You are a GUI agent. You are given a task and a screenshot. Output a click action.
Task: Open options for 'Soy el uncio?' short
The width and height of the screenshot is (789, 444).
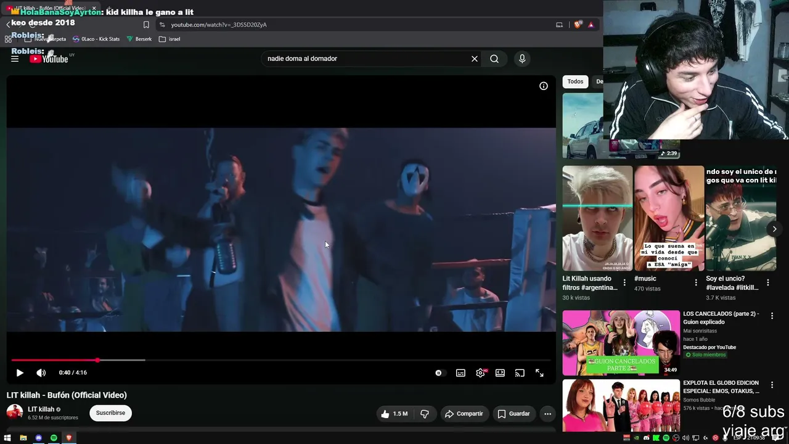click(768, 282)
